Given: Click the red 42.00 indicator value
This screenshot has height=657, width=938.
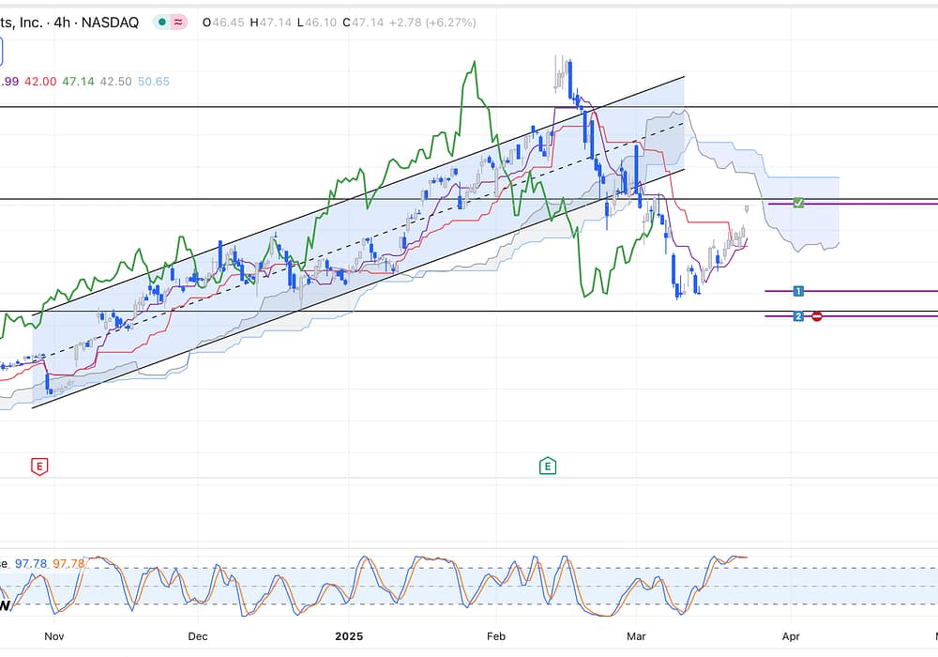Looking at the screenshot, I should coord(39,82).
